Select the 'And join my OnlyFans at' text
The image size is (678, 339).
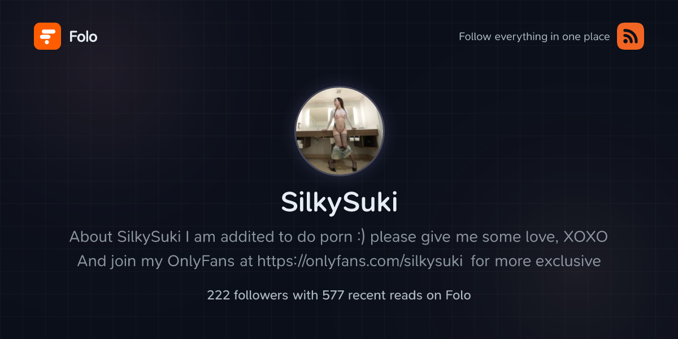[x=165, y=261]
